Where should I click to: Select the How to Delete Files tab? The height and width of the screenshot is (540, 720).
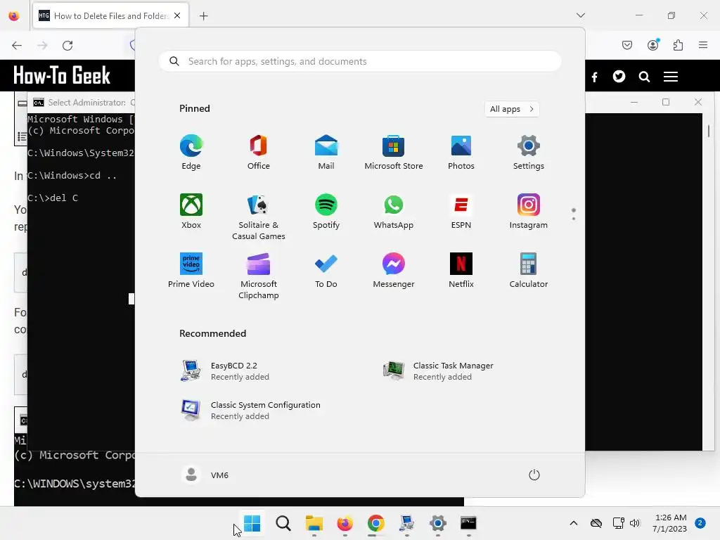(x=111, y=15)
